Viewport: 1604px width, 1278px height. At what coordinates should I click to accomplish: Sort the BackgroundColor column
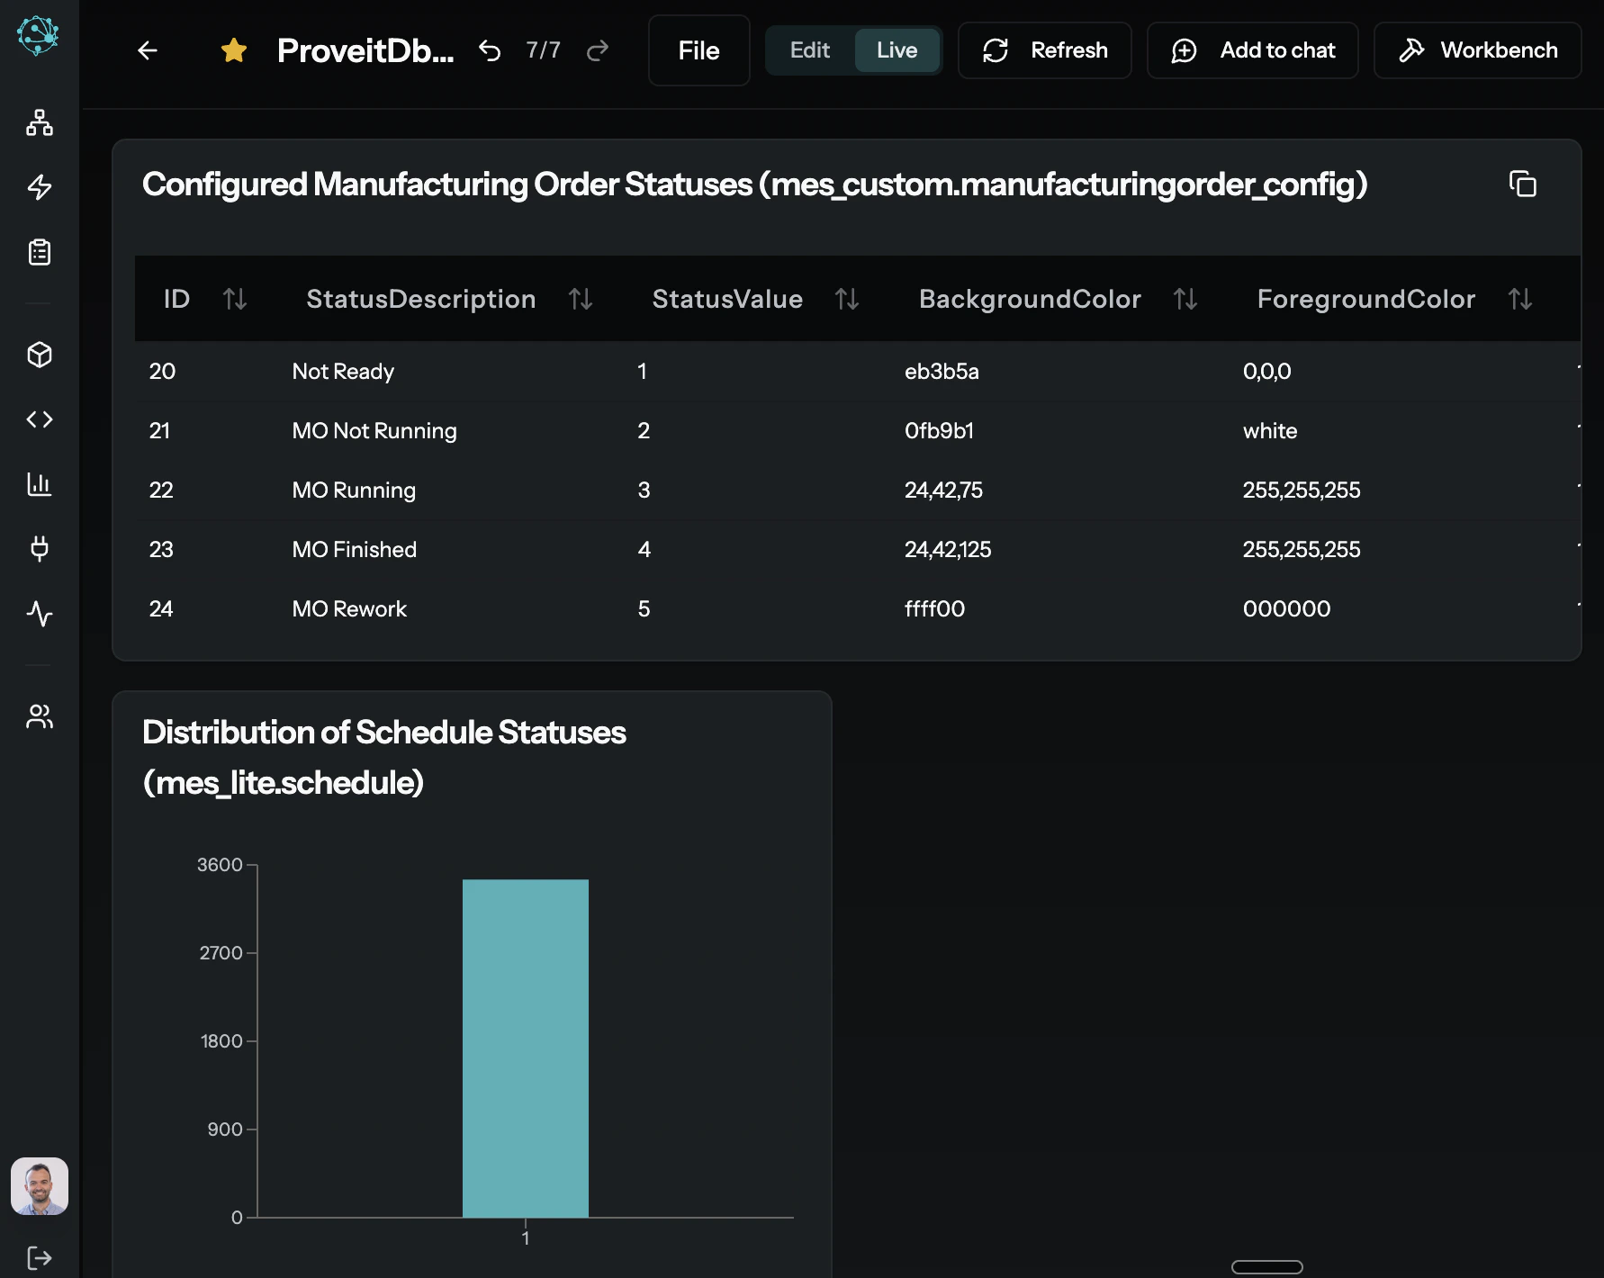[1185, 299]
